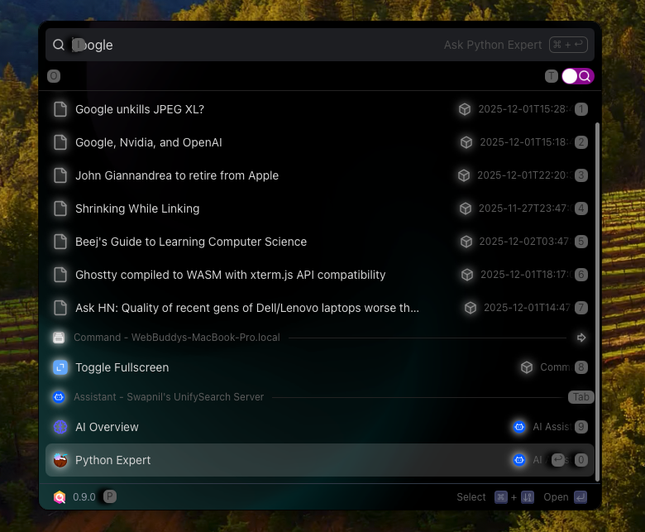645x532 pixels.
Task: Click the O key badge below search
Action: (54, 76)
